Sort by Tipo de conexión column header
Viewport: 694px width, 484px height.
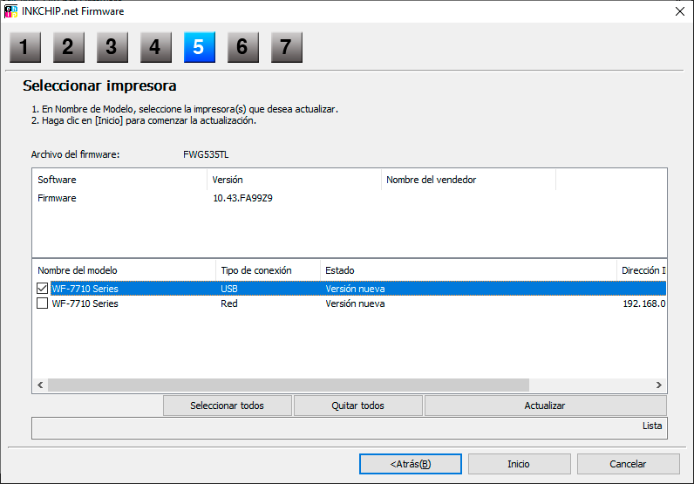tap(268, 270)
